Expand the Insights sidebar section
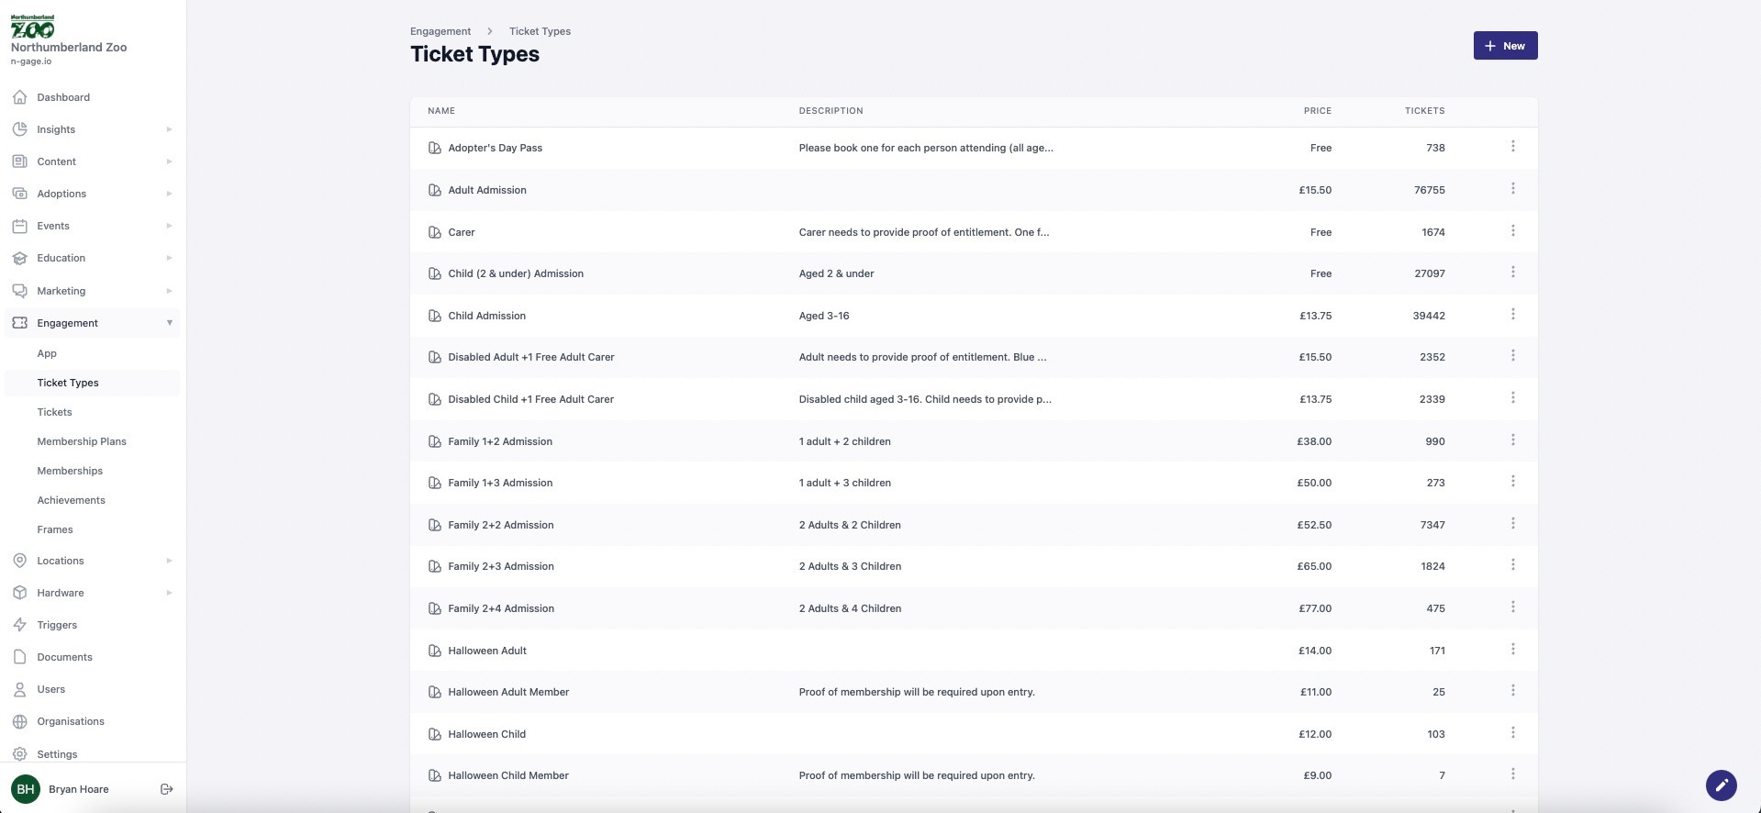This screenshot has height=813, width=1761. pyautogui.click(x=169, y=129)
